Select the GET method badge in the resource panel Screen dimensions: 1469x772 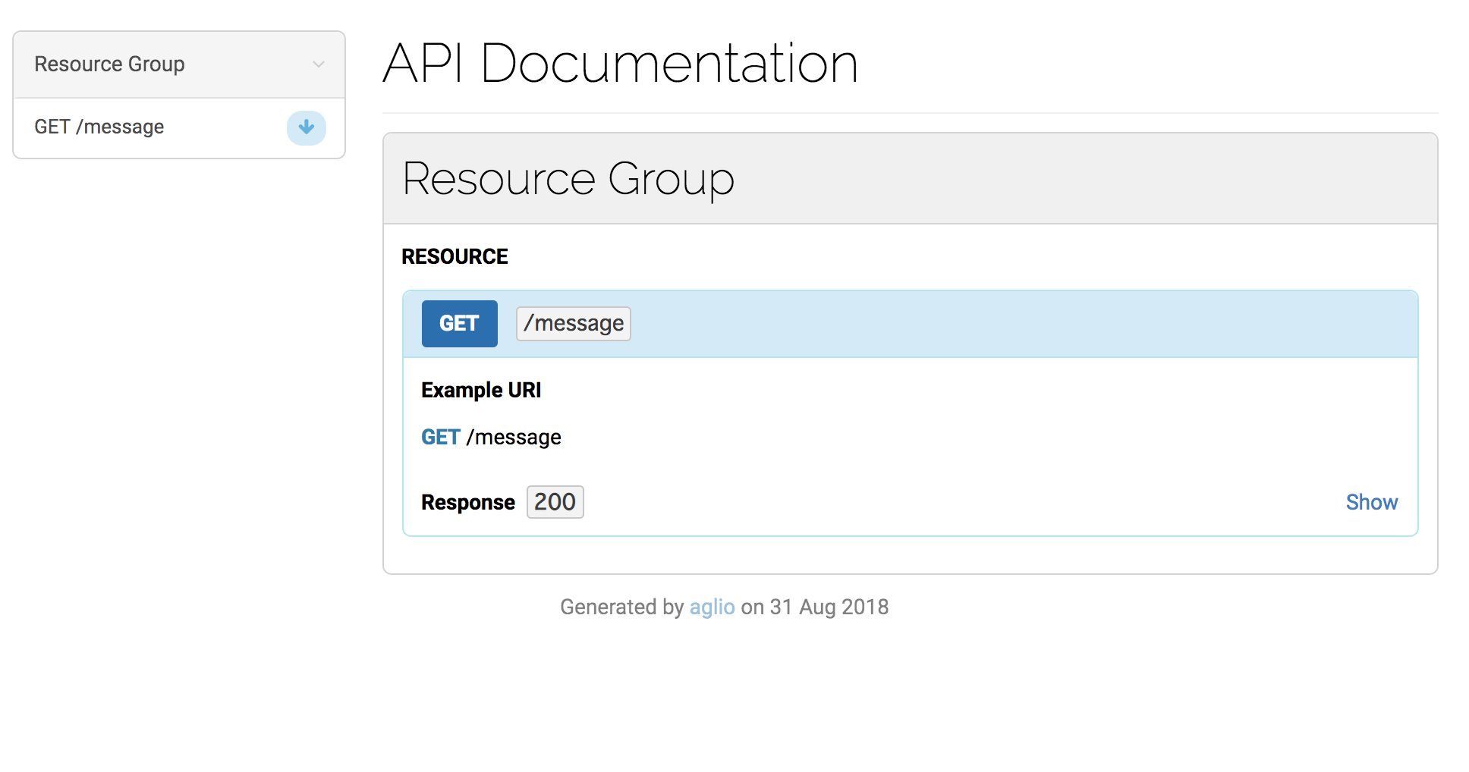pos(458,323)
